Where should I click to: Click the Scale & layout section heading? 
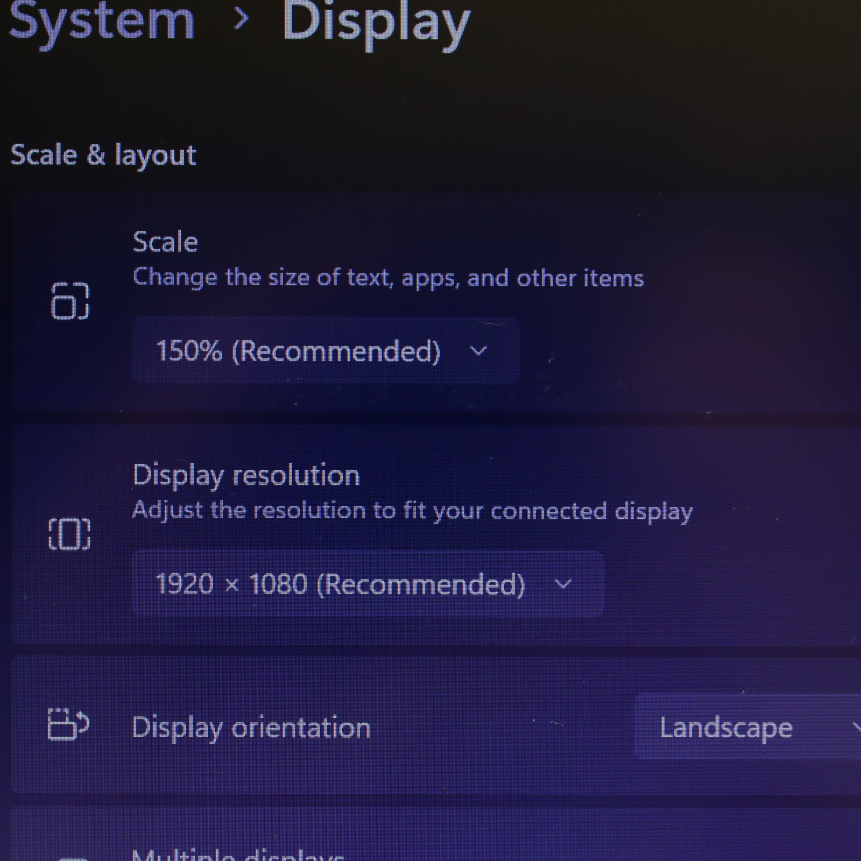103,156
